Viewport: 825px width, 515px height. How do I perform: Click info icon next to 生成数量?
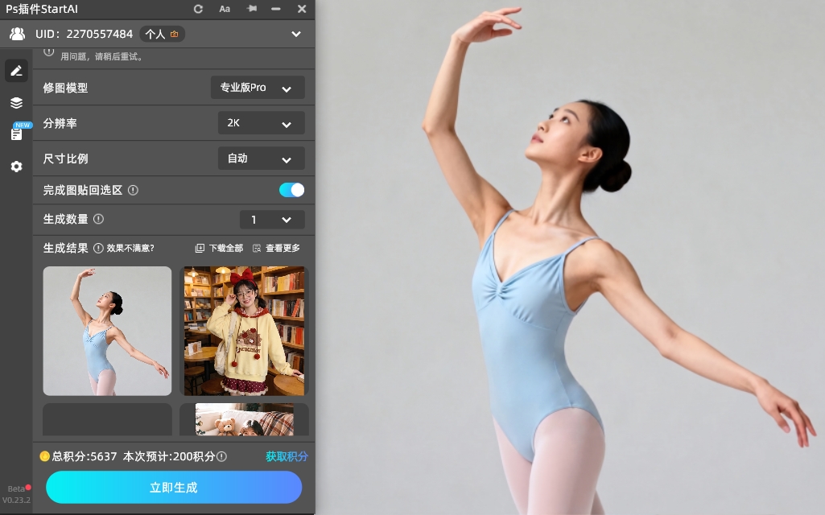tap(98, 219)
